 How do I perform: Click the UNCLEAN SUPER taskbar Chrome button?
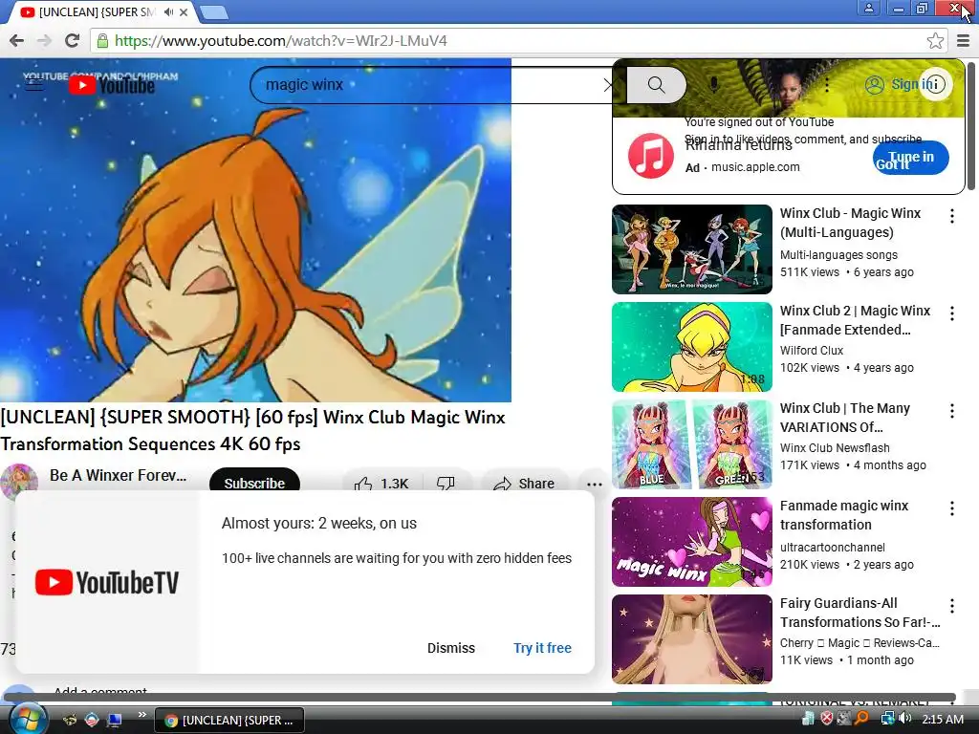click(x=229, y=721)
